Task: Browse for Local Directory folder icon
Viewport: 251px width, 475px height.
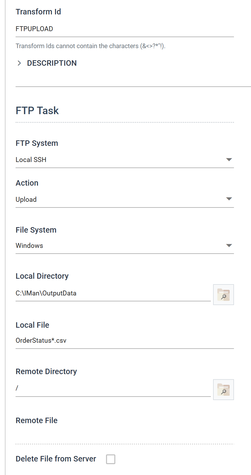Action: (223, 295)
